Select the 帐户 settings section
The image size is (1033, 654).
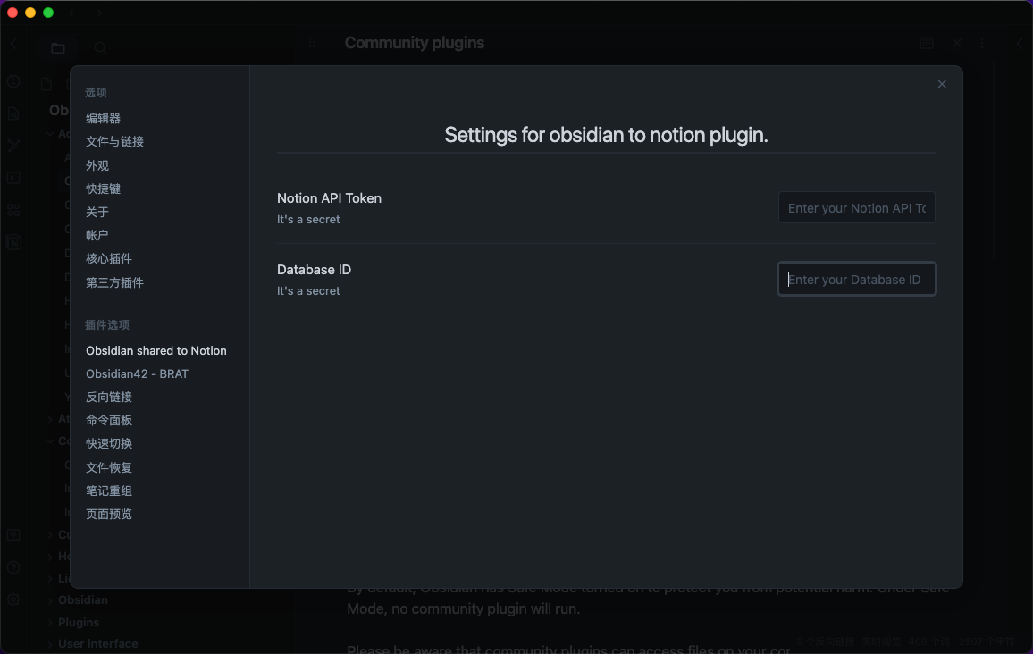coord(97,235)
